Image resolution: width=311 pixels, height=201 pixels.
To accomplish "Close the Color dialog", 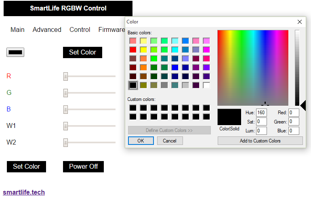I will (300, 22).
